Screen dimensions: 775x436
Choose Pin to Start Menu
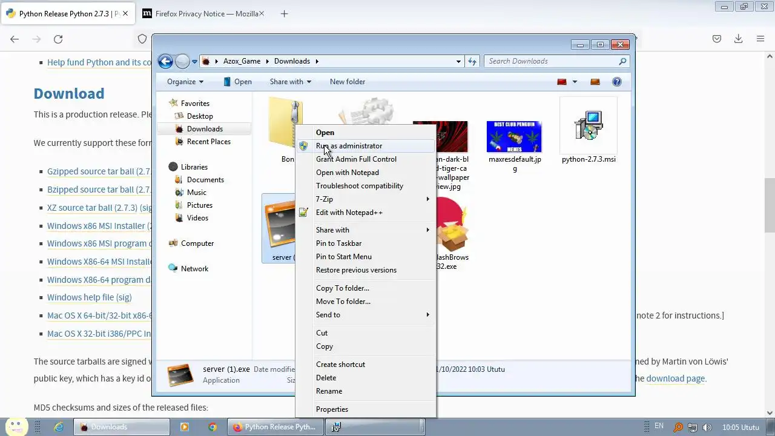pos(366,257)
